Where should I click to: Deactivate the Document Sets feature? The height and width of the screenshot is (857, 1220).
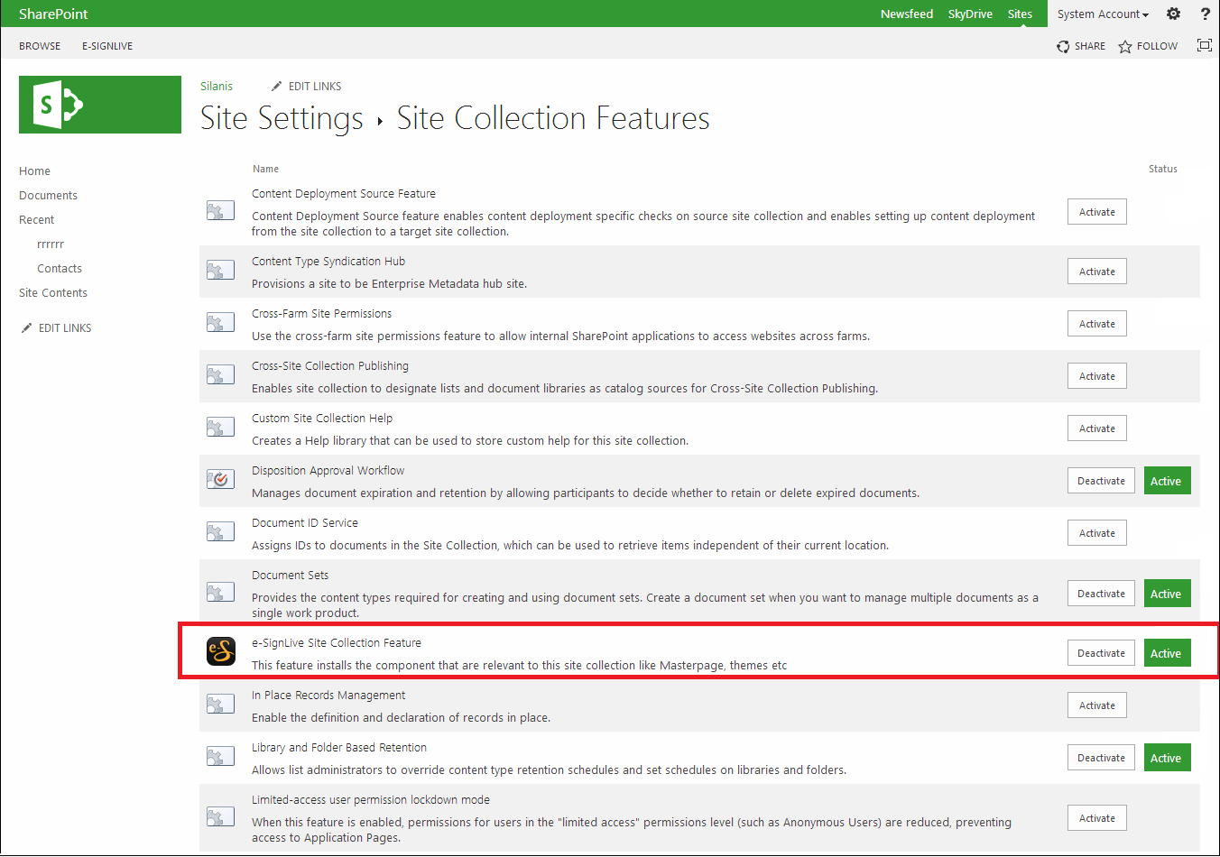[x=1101, y=594]
